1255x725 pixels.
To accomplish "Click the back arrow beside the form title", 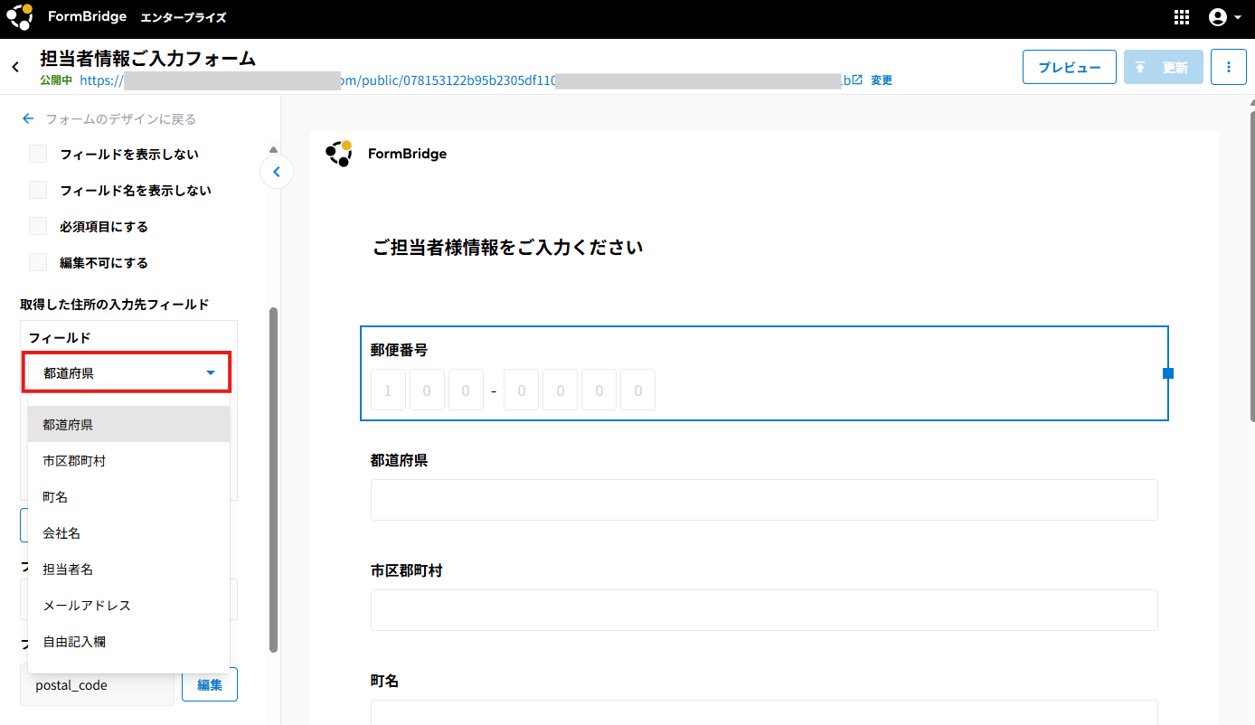I will tap(15, 67).
